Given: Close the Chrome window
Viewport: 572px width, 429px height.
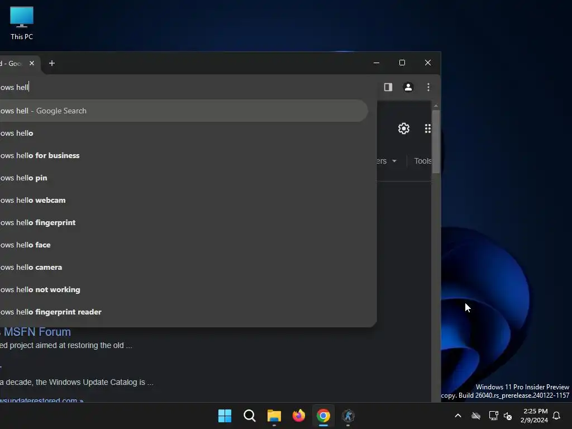Looking at the screenshot, I should click(x=428, y=63).
